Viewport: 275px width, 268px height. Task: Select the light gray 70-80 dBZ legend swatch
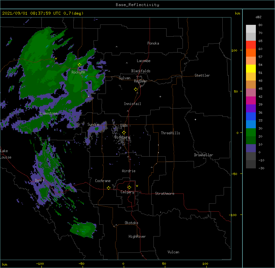pyautogui.click(x=251, y=29)
